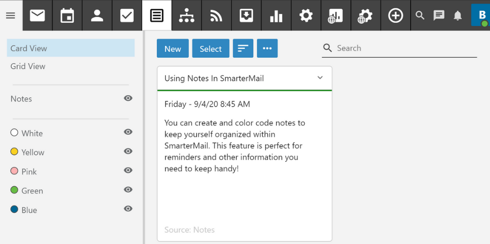The width and height of the screenshot is (490, 244).
Task: Expand the Using Notes In SmarterMail card chevron
Action: [x=320, y=78]
